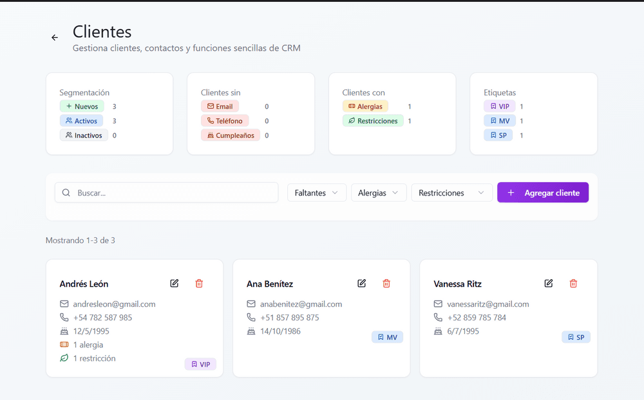Click the back arrow beside Clientes title

point(55,38)
